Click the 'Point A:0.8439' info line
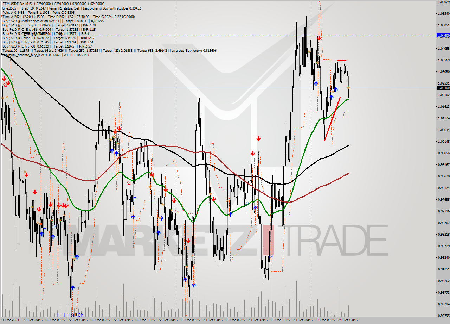This screenshot has width=450, height=324. pos(39,12)
